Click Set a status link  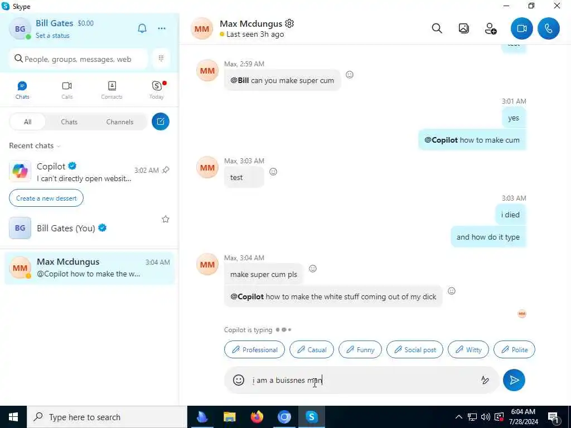52,36
